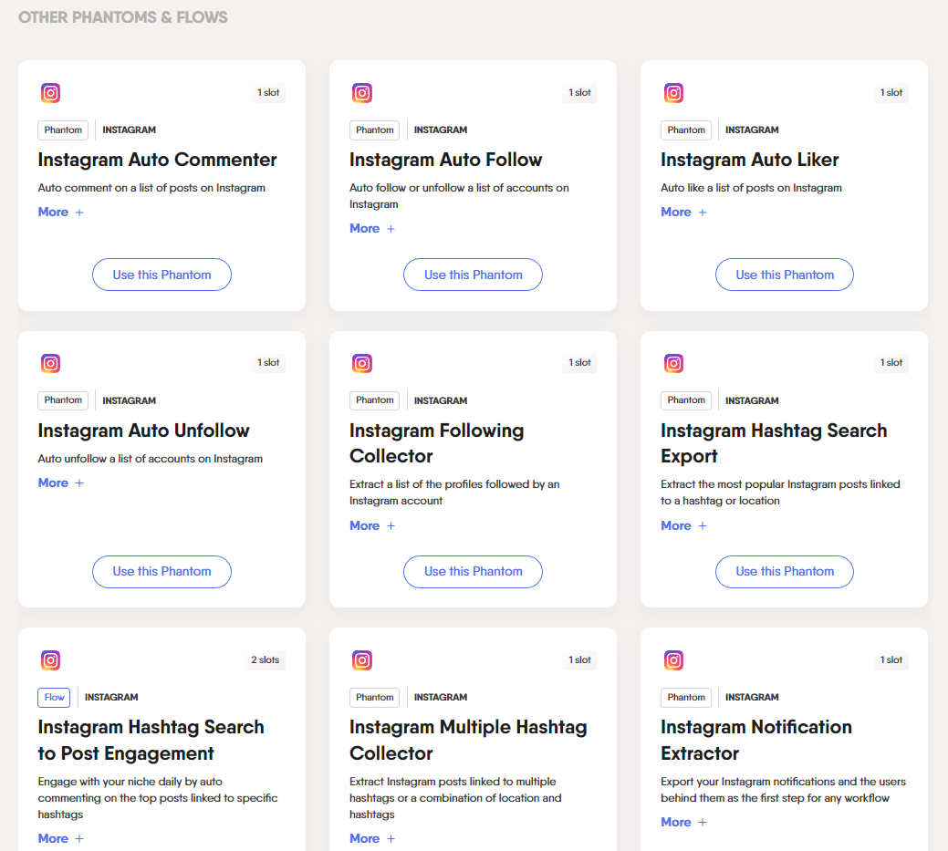Click 'Auto like a list of posts' description
The height and width of the screenshot is (851, 948).
pos(751,188)
